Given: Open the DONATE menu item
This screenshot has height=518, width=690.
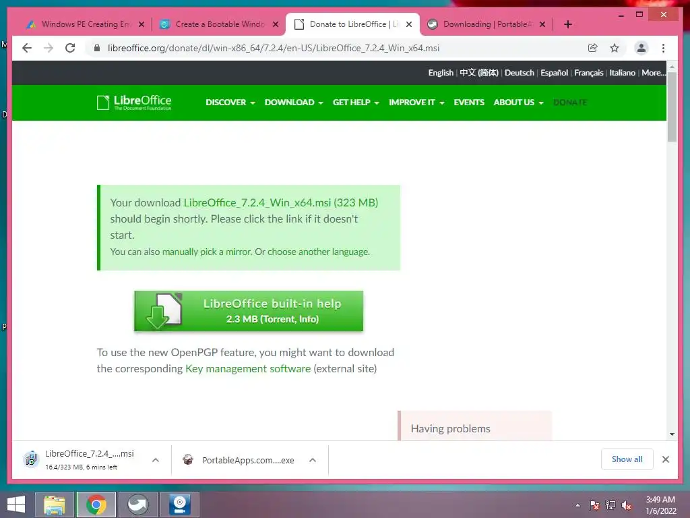Looking at the screenshot, I should [570, 103].
